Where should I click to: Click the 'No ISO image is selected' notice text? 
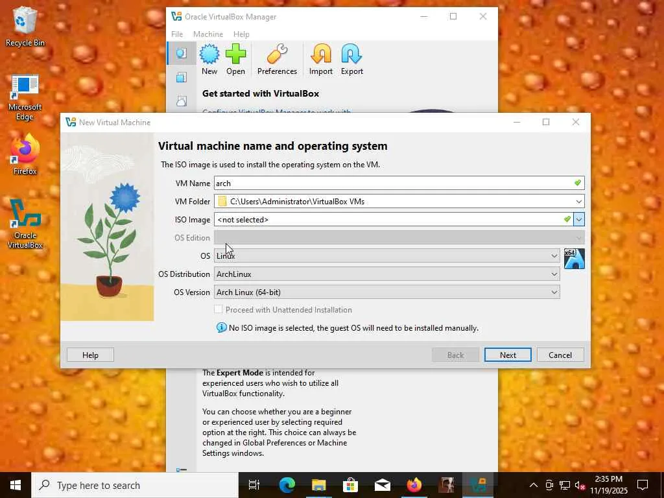coord(353,327)
